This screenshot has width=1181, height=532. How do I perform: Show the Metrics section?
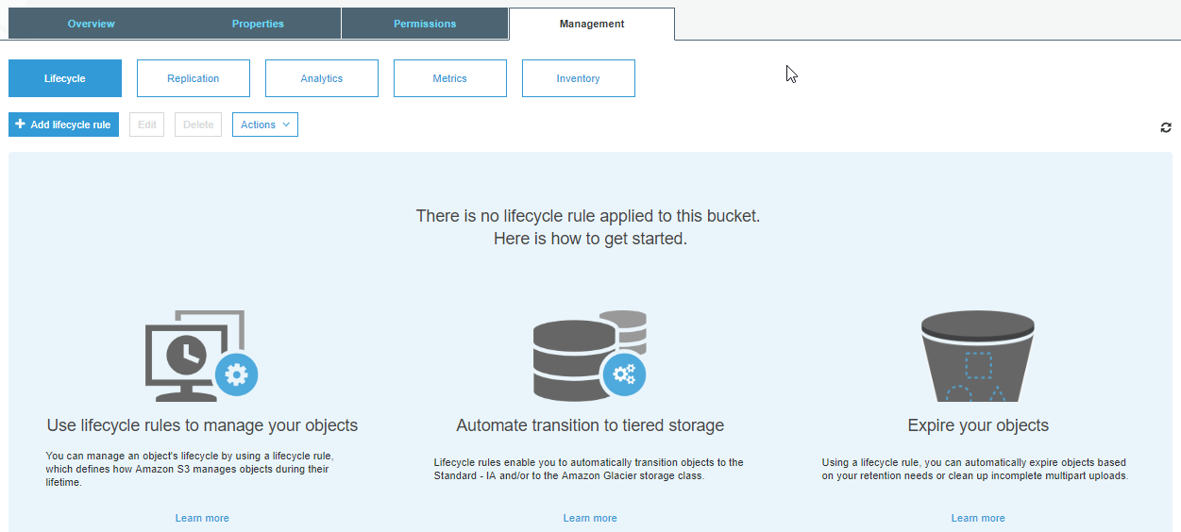450,78
